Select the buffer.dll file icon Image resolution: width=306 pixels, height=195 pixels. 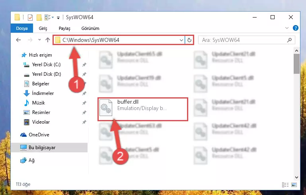[x=106, y=108]
